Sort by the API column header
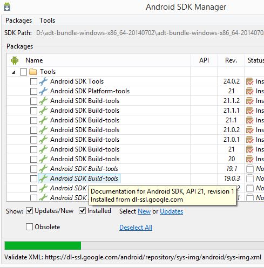Image resolution: width=264 pixels, height=268 pixels. click(204, 60)
